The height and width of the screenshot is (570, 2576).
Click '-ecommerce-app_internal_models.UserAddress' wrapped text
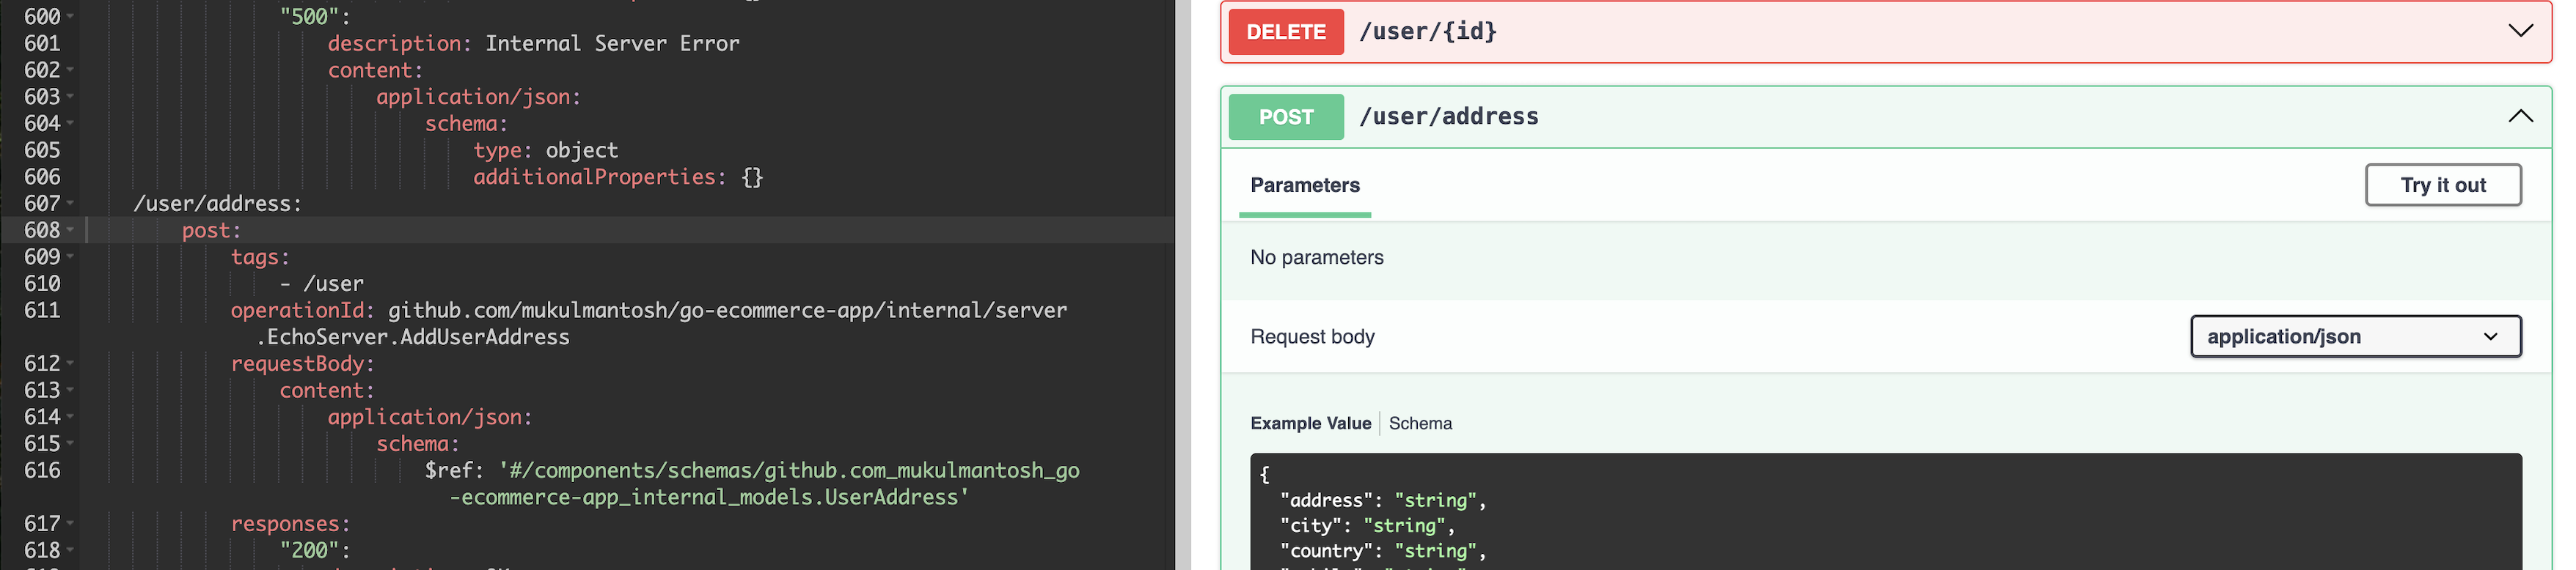[708, 497]
